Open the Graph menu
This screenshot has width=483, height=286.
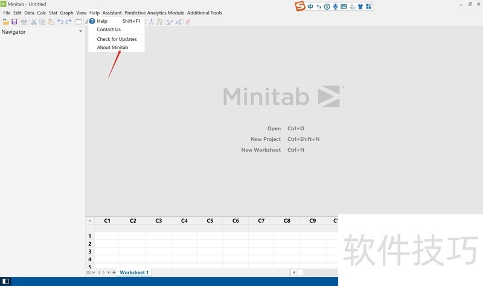pos(66,13)
